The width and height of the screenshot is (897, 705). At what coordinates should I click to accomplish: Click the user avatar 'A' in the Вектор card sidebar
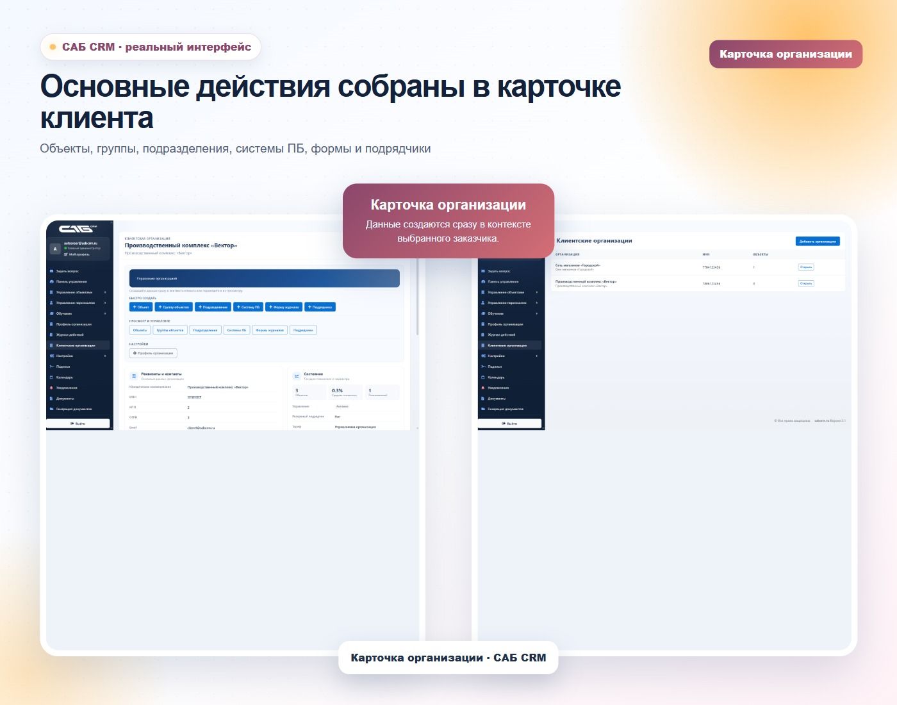point(55,249)
